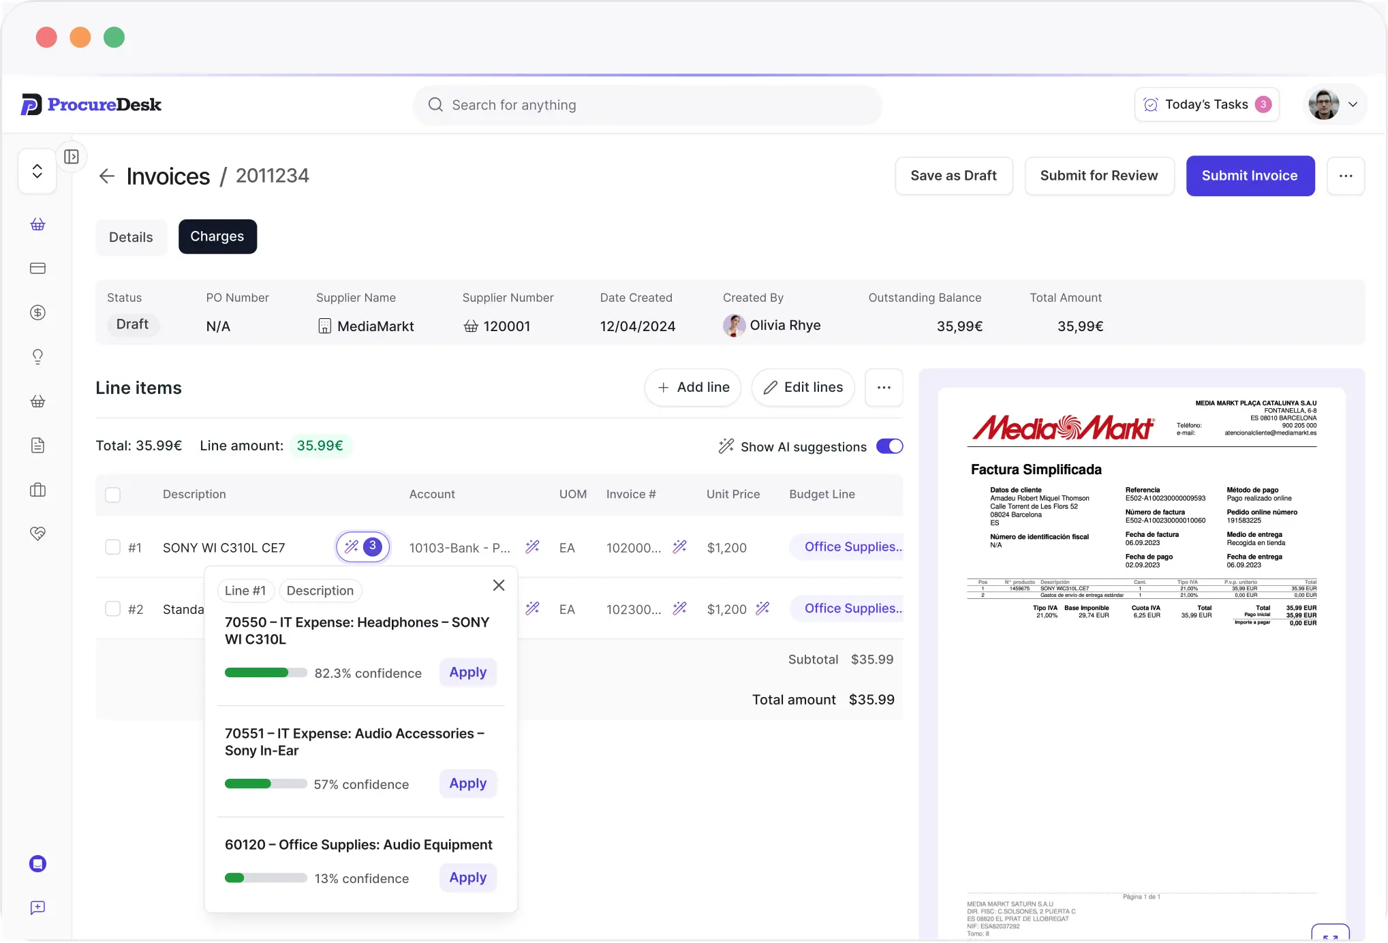1388x943 pixels.
Task: Click supplier number 120001
Action: click(506, 326)
